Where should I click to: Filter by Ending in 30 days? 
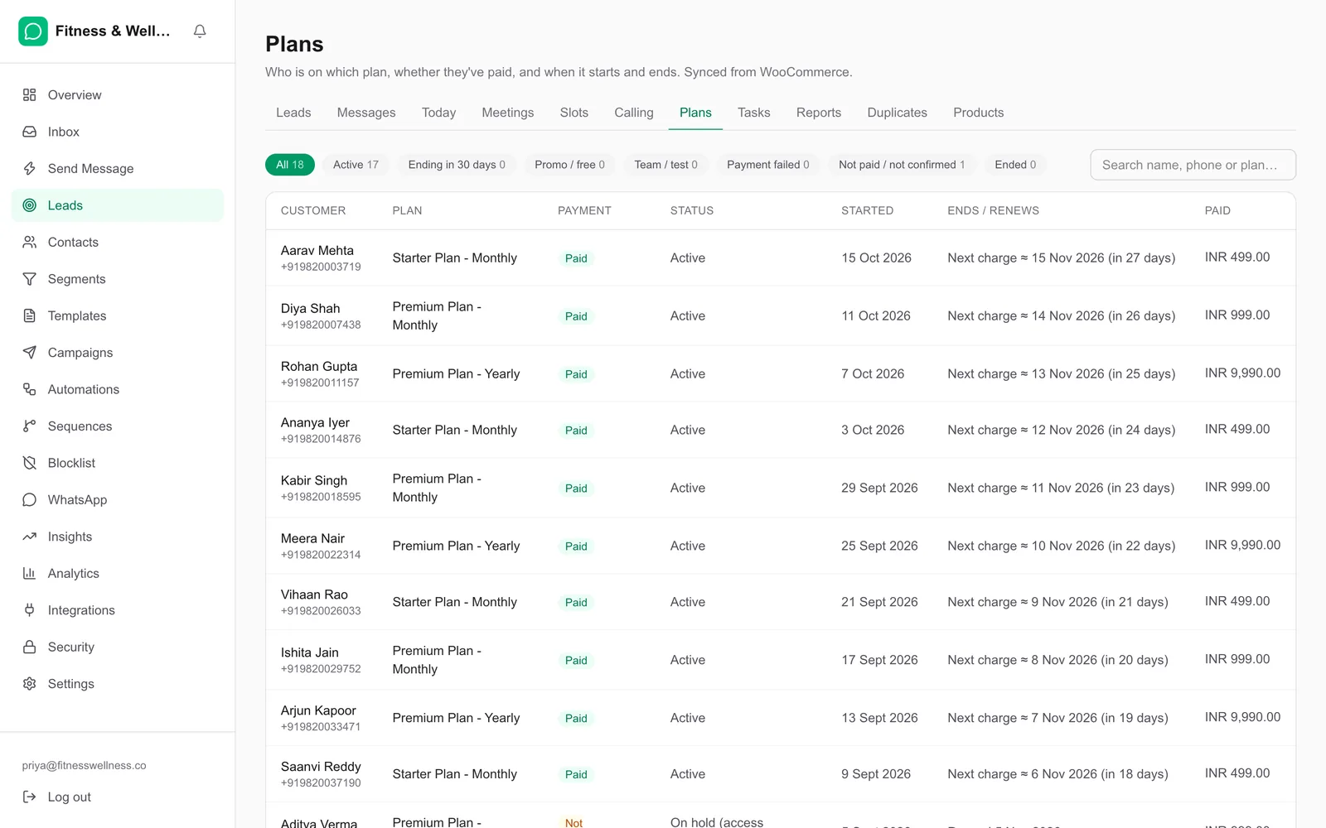(457, 165)
